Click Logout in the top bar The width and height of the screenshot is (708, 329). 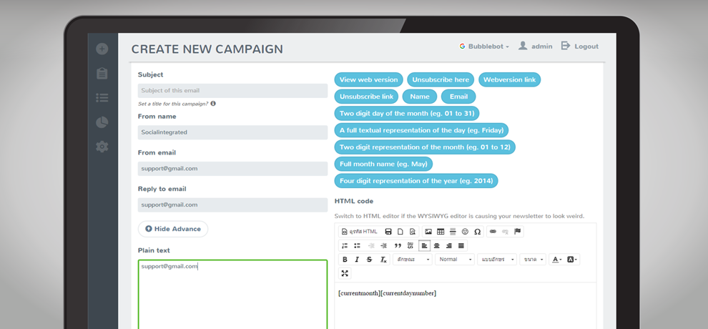click(580, 46)
